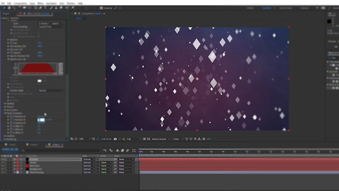Viewport: 339px width, 191px height.
Task: Click the Color swatch in Effect Controls
Action: pos(40,80)
